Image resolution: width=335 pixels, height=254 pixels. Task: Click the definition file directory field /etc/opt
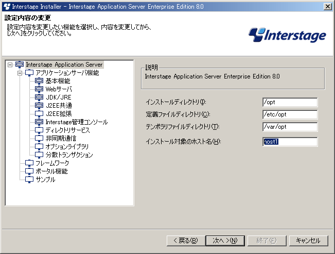pos(290,114)
